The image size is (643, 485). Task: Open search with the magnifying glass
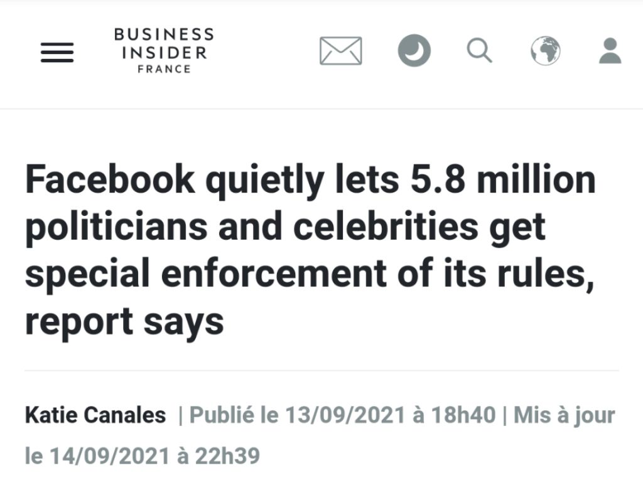[479, 51]
